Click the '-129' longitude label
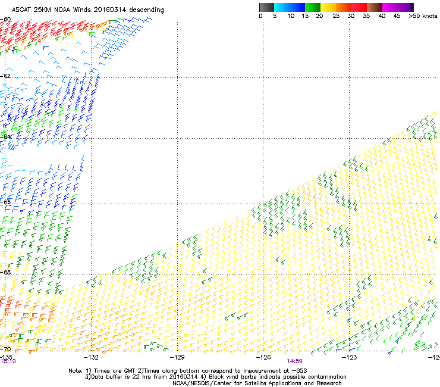This screenshot has height=387, width=440. pyautogui.click(x=177, y=357)
